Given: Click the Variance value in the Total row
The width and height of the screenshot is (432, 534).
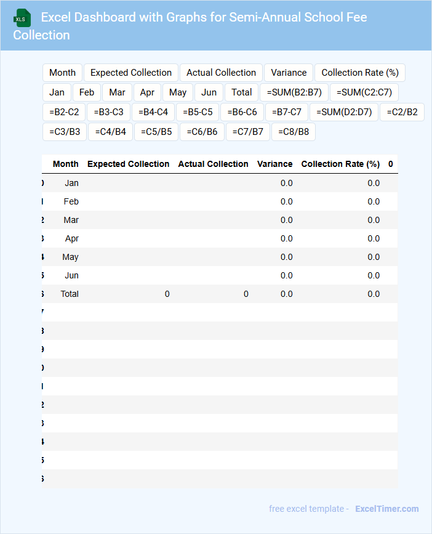Looking at the screenshot, I should tap(286, 294).
